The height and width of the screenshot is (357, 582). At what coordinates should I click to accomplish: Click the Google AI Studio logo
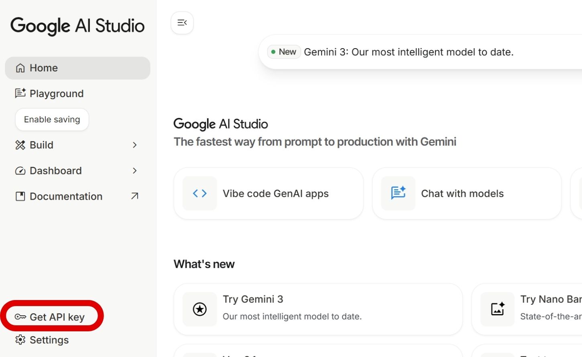coord(77,26)
